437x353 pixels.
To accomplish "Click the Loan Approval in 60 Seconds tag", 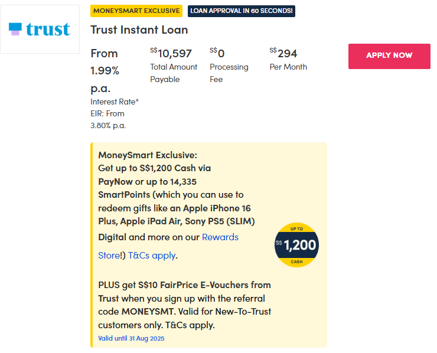I will pos(242,11).
